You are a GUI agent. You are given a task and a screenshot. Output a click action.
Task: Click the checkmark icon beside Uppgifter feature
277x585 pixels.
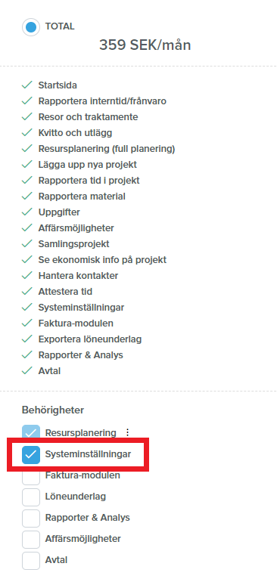click(27, 212)
